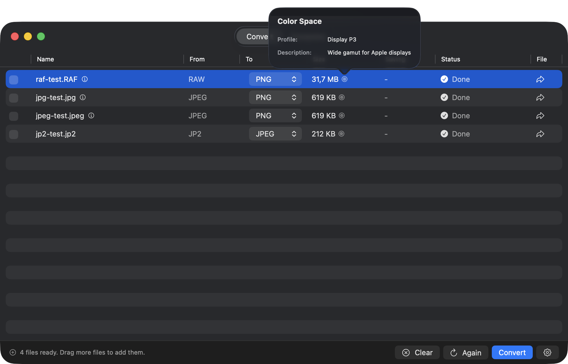The width and height of the screenshot is (568, 364).
Task: Expand format dropdown in jpeg-test.jpeg row
Action: pos(275,115)
